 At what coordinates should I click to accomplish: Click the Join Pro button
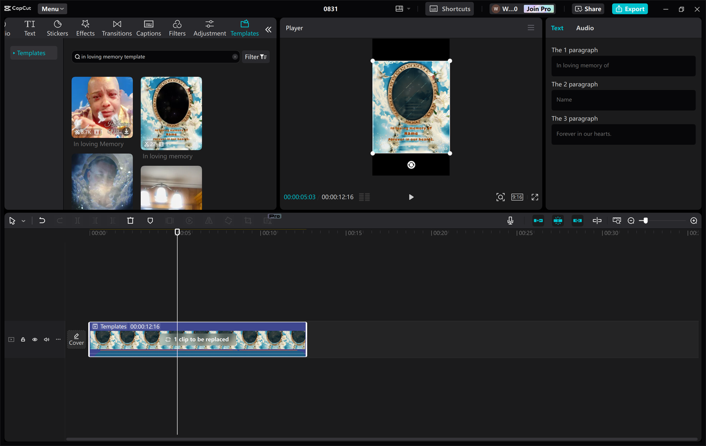click(x=538, y=8)
